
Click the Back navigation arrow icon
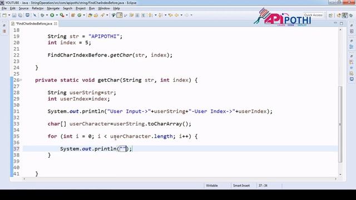pyautogui.click(x=176, y=15)
